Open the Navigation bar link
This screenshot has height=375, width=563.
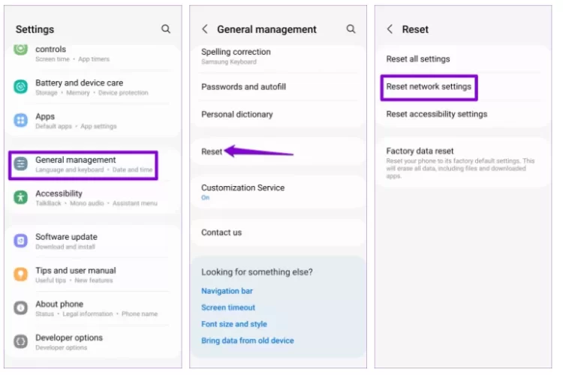coord(227,291)
